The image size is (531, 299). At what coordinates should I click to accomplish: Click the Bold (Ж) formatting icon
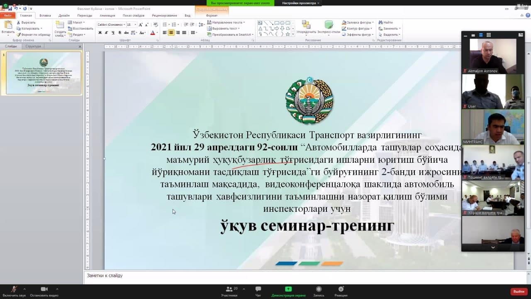tap(100, 33)
